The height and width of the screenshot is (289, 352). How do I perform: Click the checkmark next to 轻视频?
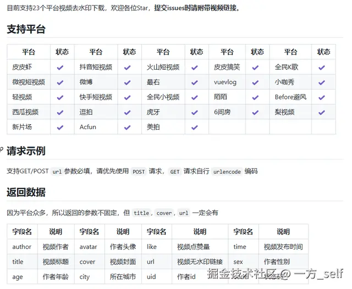click(60, 98)
